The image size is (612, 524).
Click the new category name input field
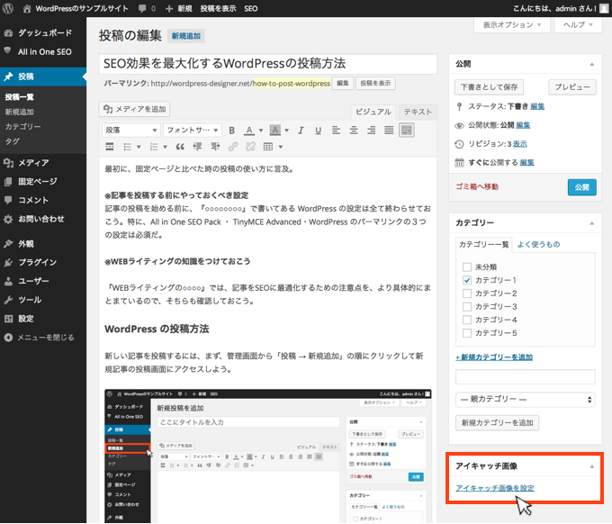[x=525, y=377]
